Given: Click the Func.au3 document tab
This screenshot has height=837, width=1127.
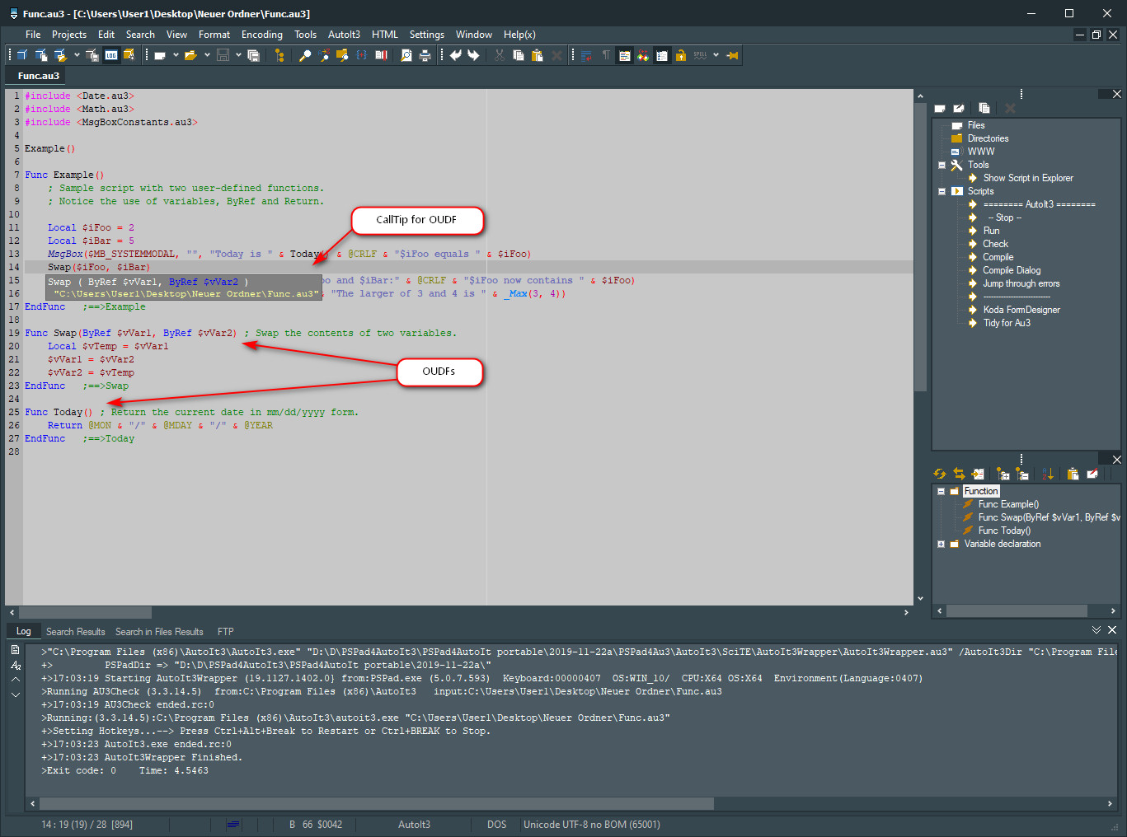Looking at the screenshot, I should (x=39, y=76).
